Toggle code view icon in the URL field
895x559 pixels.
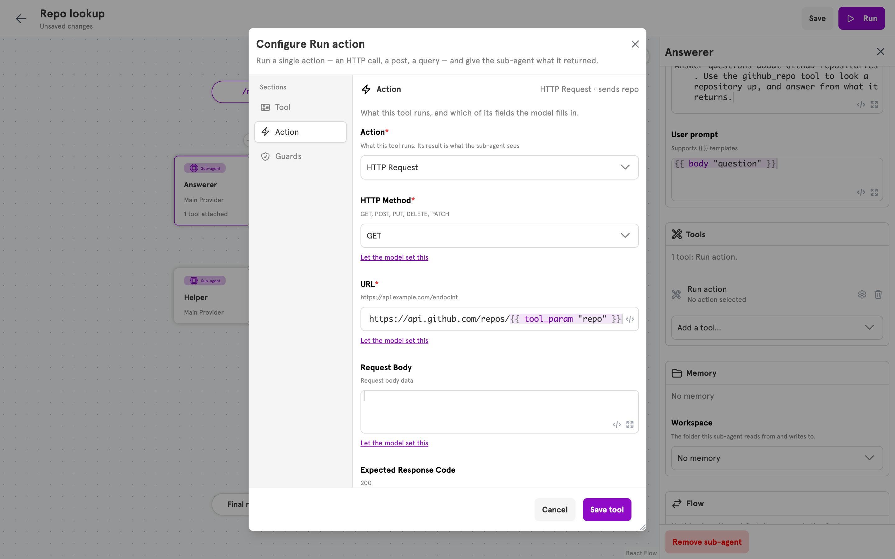tap(630, 319)
